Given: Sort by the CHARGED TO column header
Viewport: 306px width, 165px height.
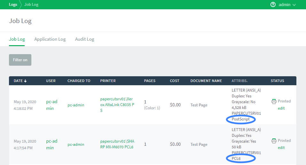Looking at the screenshot, I should tap(79, 81).
